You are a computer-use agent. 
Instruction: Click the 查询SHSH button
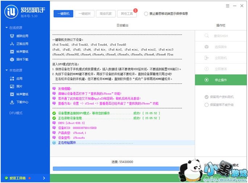(221, 36)
